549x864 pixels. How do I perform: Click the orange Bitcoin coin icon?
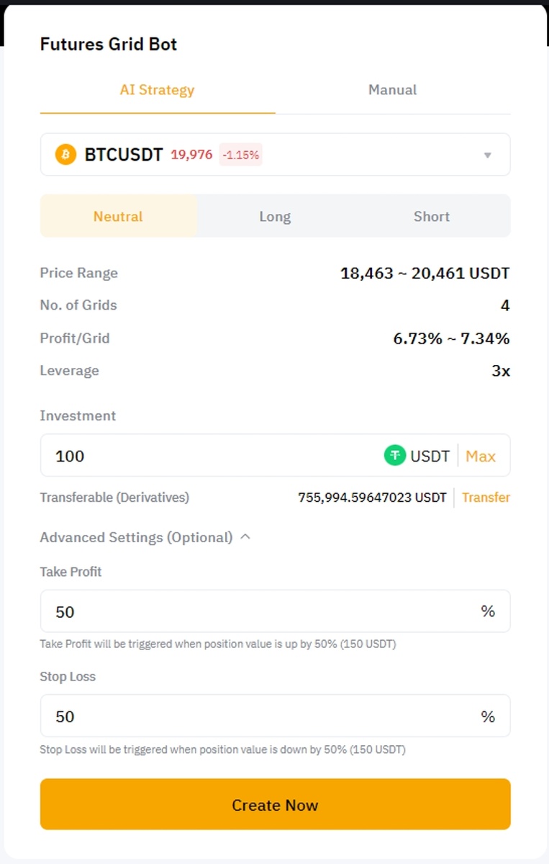point(65,155)
